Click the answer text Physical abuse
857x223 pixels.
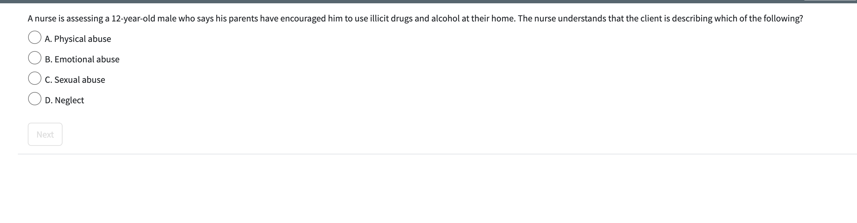78,39
